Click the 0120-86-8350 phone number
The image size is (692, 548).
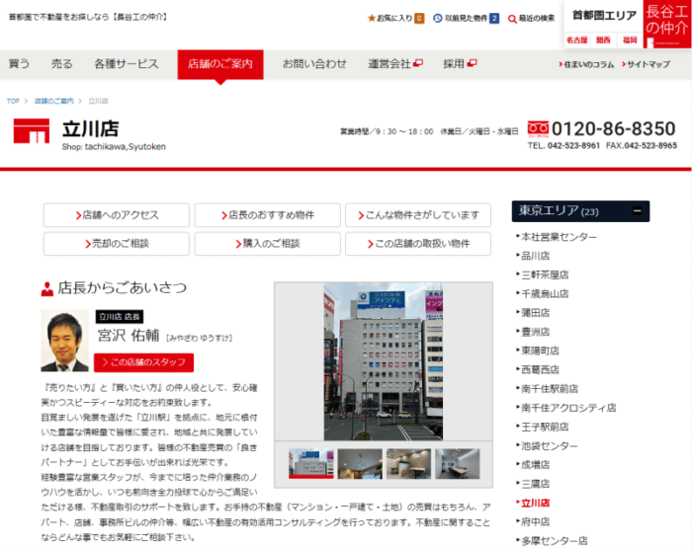coord(613,128)
